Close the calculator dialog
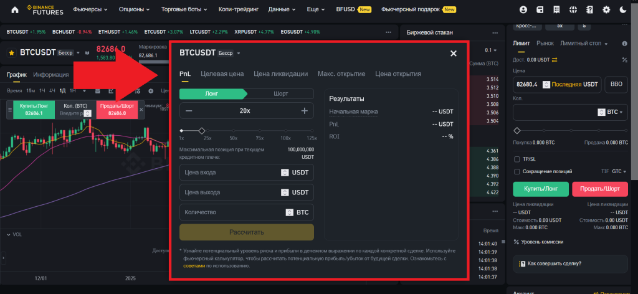The image size is (638, 294). pos(454,54)
